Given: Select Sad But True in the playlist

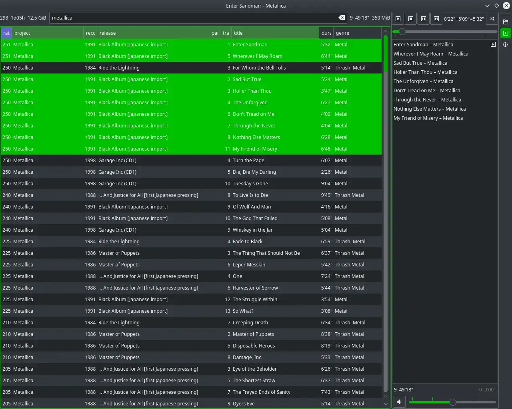Looking at the screenshot, I should coord(445,63).
